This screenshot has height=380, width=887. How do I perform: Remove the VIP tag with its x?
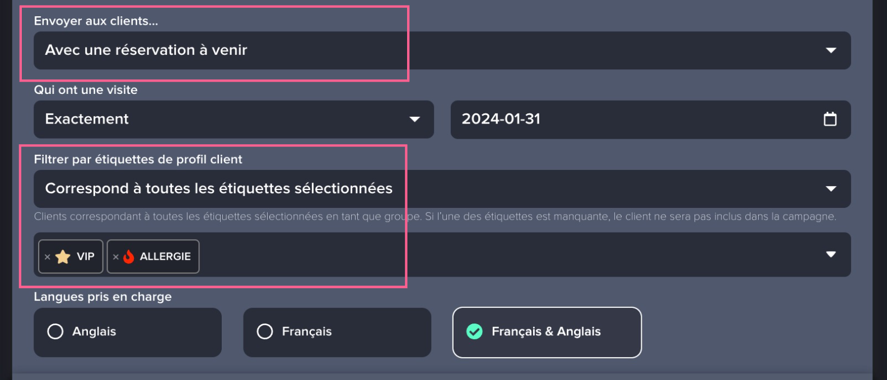tap(48, 257)
